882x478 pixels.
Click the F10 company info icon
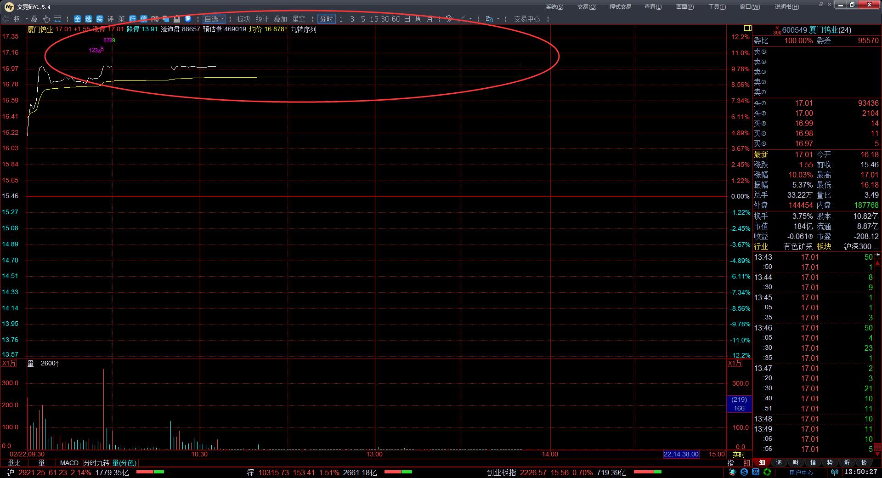155,19
